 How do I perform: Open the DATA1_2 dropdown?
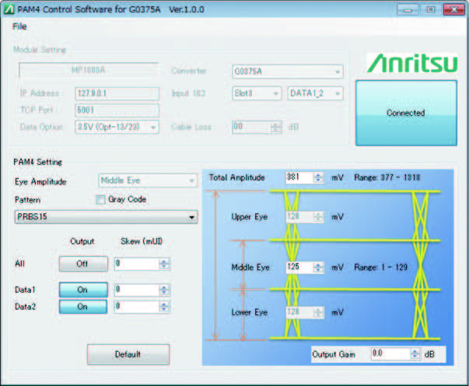[315, 93]
